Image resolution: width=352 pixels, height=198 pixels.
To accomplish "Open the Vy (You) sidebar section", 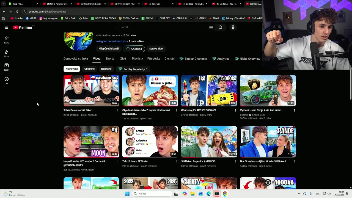I will 7,80.
